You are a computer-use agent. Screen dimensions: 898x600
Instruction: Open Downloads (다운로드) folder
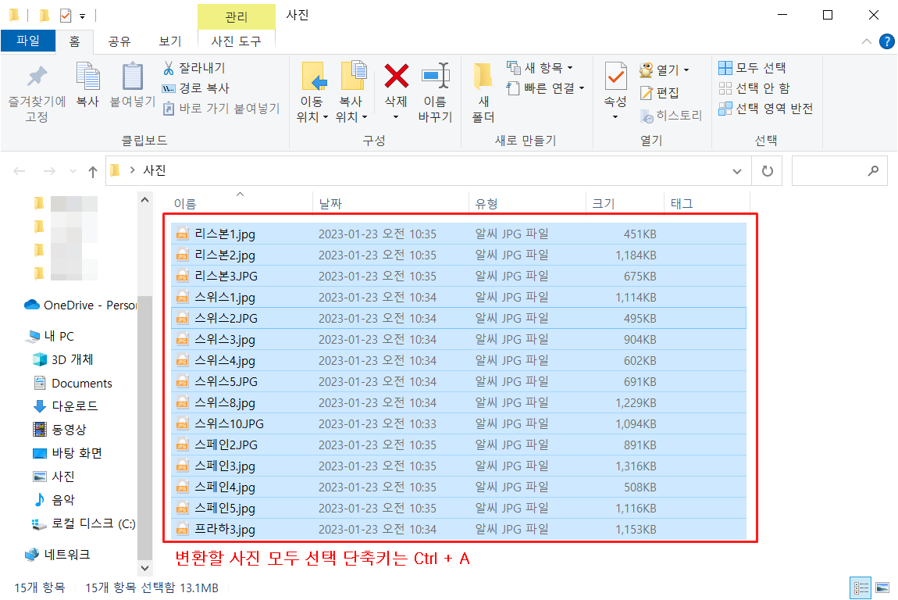66,405
